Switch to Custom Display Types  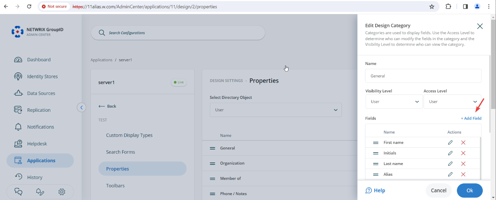129,135
